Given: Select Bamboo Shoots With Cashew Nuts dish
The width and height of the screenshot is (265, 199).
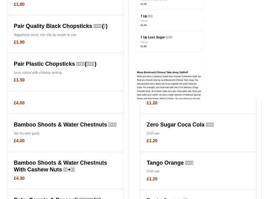Looking at the screenshot, I should 60,166.
